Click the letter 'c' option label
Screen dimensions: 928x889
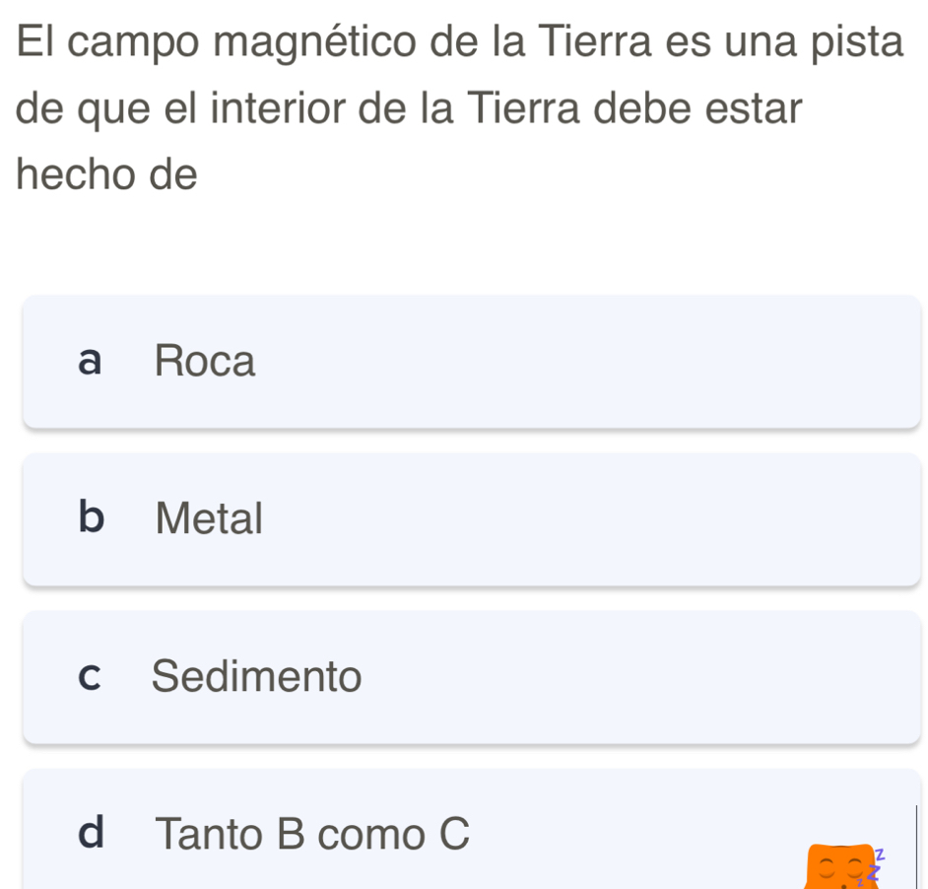pos(90,677)
